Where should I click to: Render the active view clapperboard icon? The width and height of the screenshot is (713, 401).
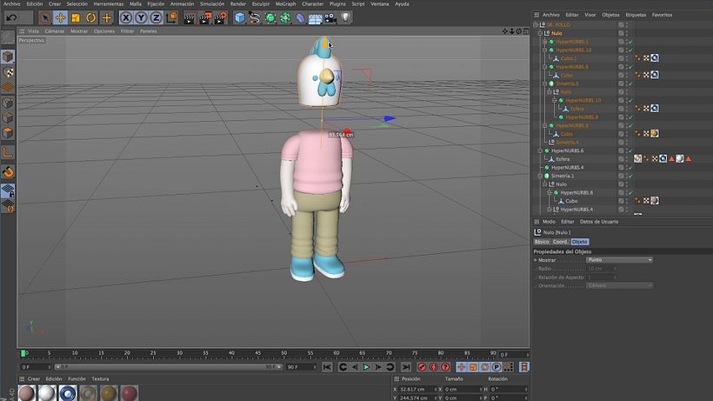click(190, 18)
